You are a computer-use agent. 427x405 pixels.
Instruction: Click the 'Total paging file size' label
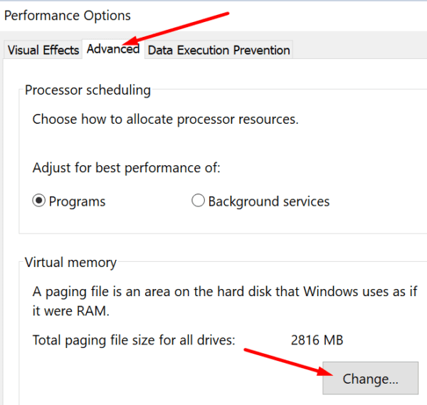(x=134, y=340)
